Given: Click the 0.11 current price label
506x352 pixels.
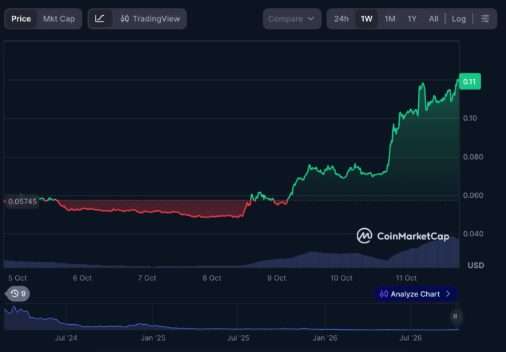Looking at the screenshot, I should 469,82.
